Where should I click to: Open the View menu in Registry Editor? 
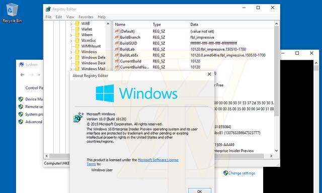pyautogui.click(x=70, y=17)
